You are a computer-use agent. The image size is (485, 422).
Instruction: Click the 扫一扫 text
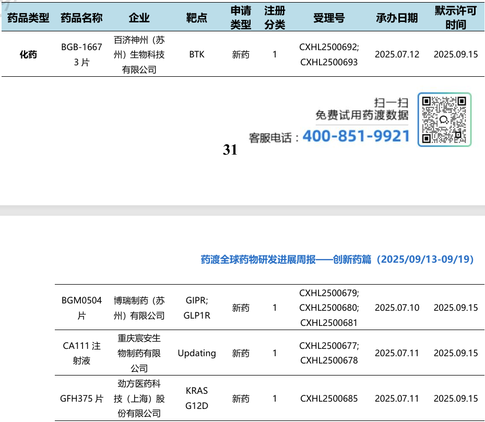[x=391, y=102]
